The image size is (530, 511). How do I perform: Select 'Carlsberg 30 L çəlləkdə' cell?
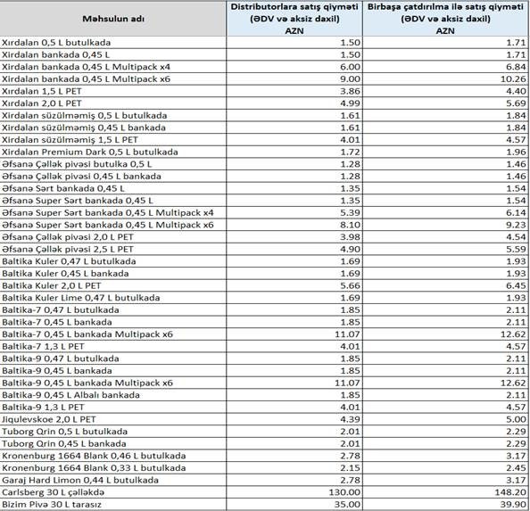tap(113, 492)
